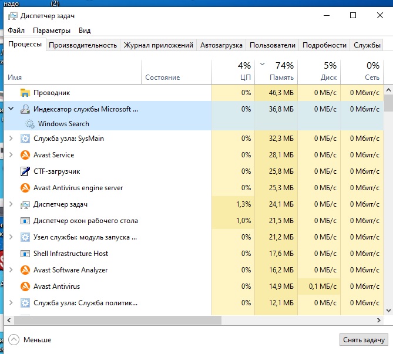Select the Проводник process row
The height and width of the screenshot is (354, 393).
point(194,93)
